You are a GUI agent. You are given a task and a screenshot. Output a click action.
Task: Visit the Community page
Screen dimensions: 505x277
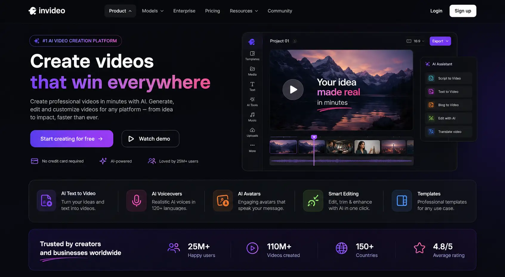point(280,11)
